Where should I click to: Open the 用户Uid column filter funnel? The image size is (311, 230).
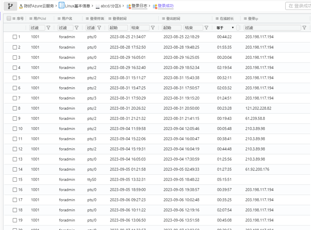[48, 28]
